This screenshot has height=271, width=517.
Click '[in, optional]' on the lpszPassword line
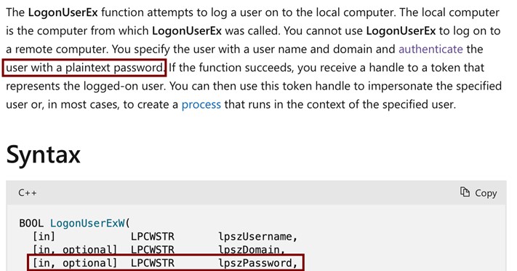pos(74,263)
